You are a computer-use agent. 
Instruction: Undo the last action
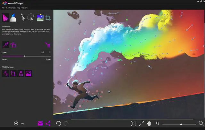point(58,124)
